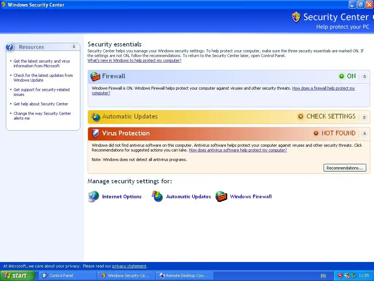This screenshot has height=281, width=374.
Task: Open the Recommendations button
Action: pyautogui.click(x=345, y=168)
